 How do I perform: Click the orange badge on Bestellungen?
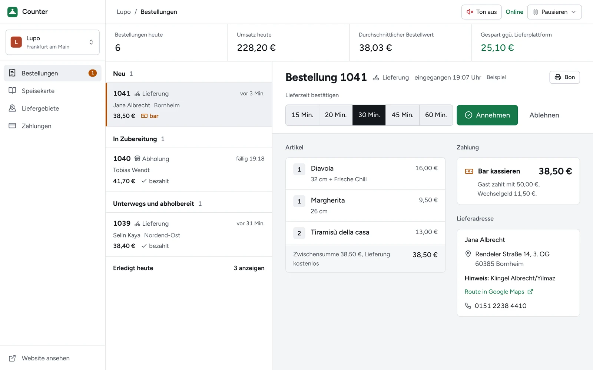(93, 73)
